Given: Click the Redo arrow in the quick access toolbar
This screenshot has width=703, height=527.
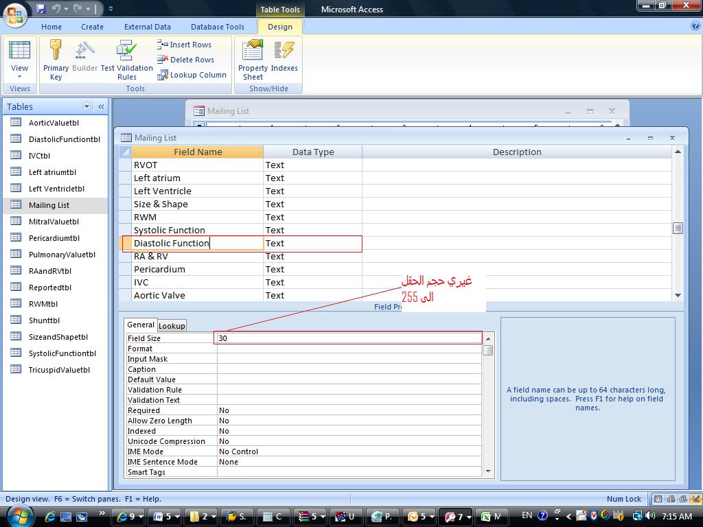Looking at the screenshot, I should (78, 8).
